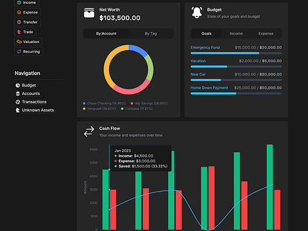Screen dimensions: 308x231
Task: Click the Transfer icon in sidebar
Action: [x=19, y=22]
